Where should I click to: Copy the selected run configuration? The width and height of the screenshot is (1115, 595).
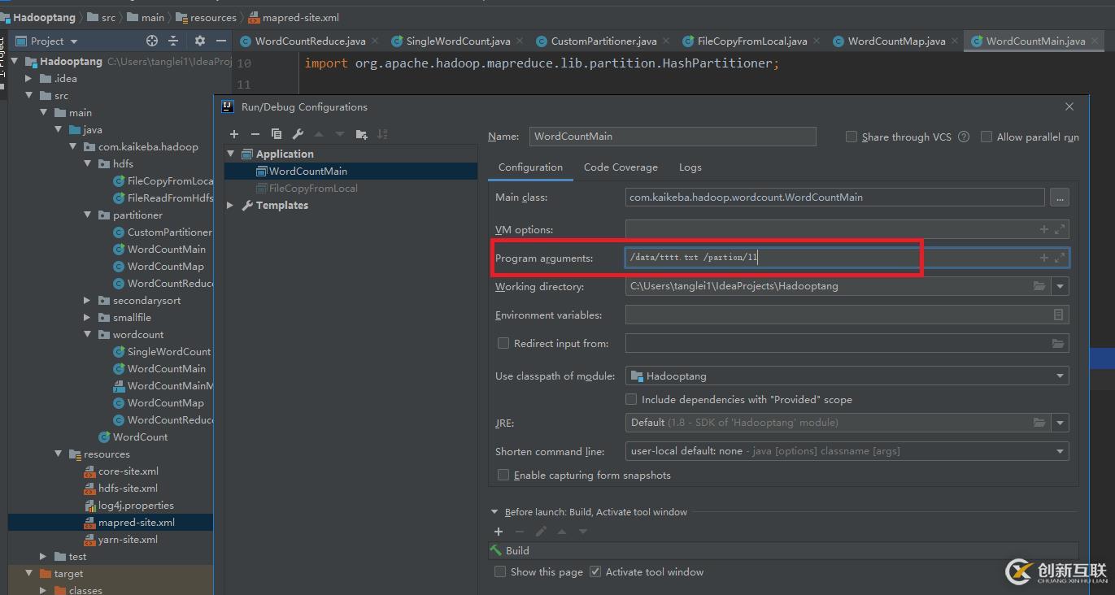[277, 134]
